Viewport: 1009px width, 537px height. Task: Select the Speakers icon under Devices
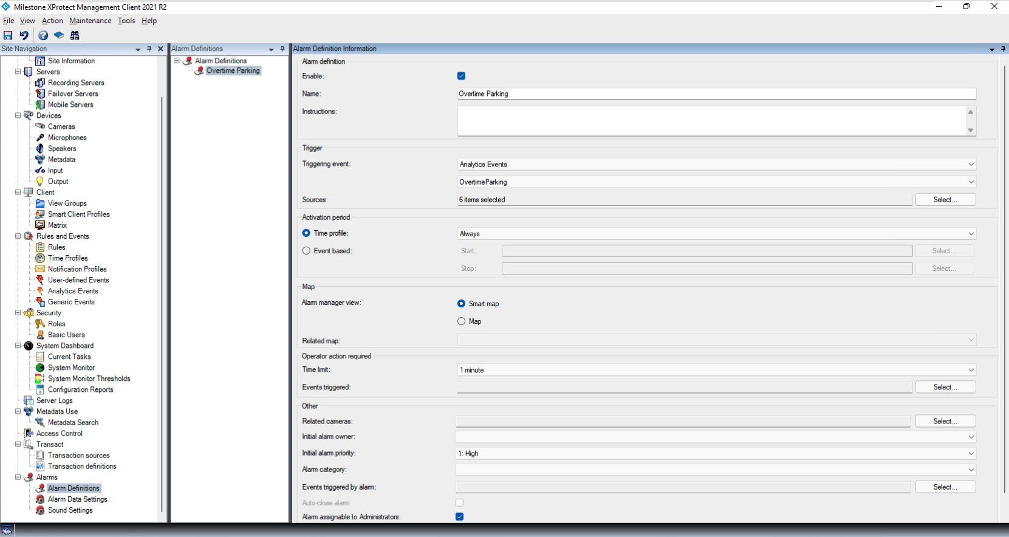(x=40, y=148)
